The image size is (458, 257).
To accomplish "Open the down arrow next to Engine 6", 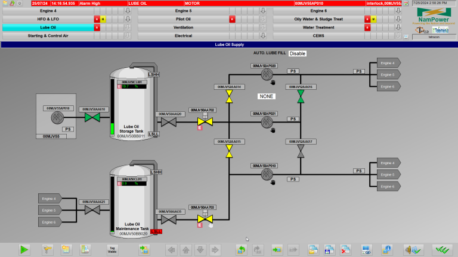I will [398, 11].
